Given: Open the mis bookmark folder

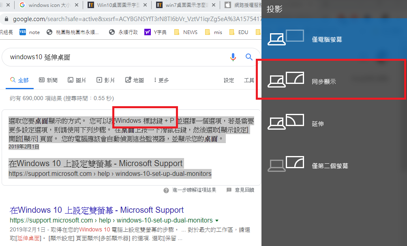Looking at the screenshot, I should pos(214,32).
